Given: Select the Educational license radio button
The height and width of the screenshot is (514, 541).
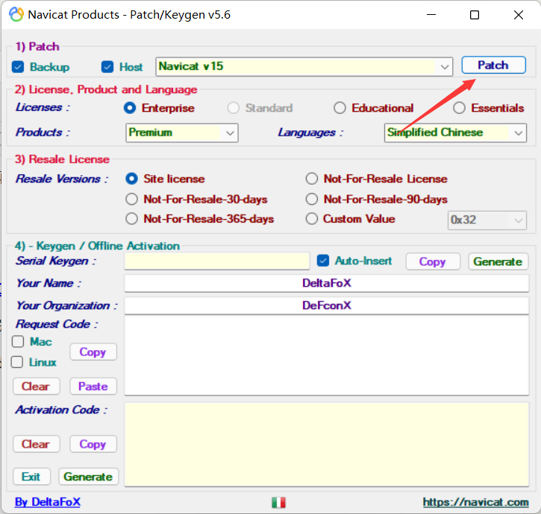Looking at the screenshot, I should coord(340,108).
